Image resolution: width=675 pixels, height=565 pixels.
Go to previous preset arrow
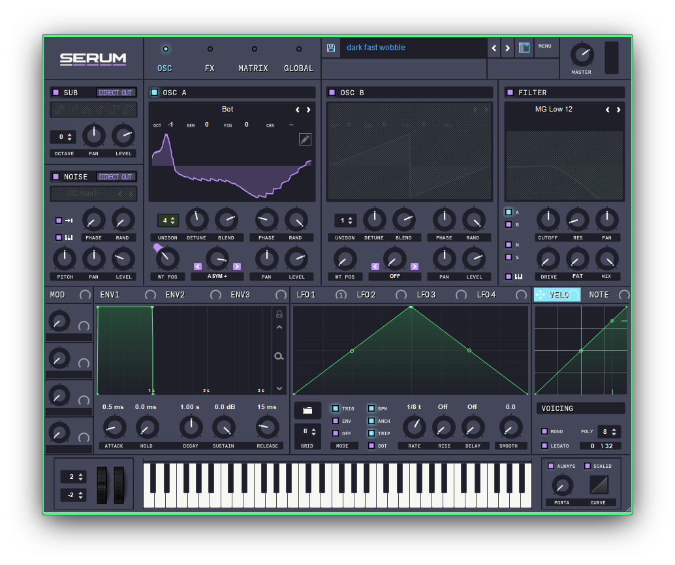point(494,48)
